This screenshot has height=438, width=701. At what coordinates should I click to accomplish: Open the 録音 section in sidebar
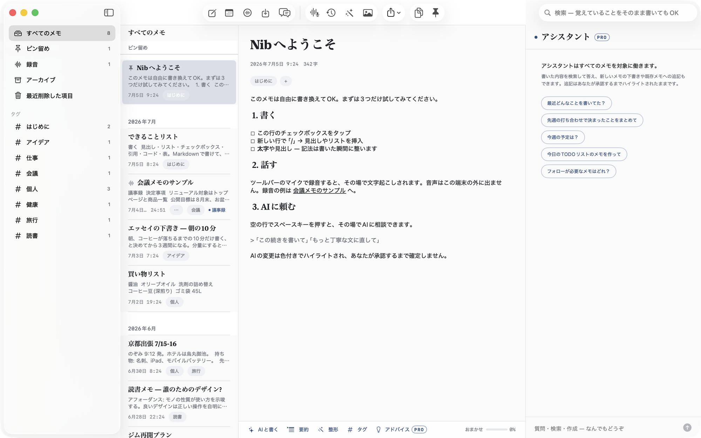(62, 64)
